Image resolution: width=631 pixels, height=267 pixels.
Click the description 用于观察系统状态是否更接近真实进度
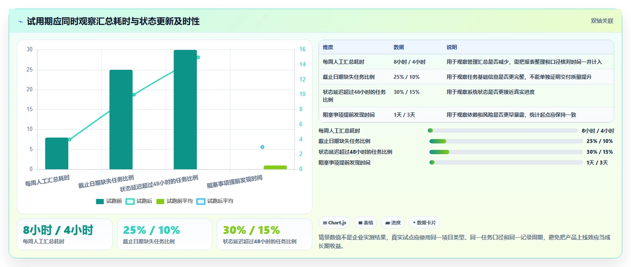tap(491, 92)
